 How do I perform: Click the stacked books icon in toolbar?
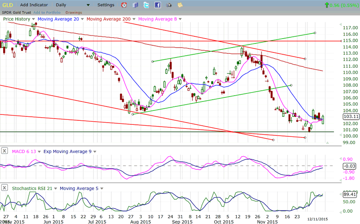click(x=135, y=5)
